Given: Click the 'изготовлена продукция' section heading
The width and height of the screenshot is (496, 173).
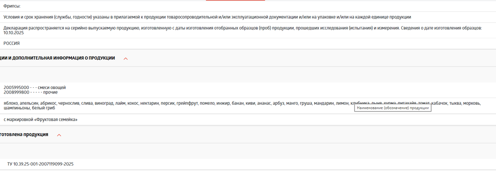Looking at the screenshot, I should [x=24, y=135].
